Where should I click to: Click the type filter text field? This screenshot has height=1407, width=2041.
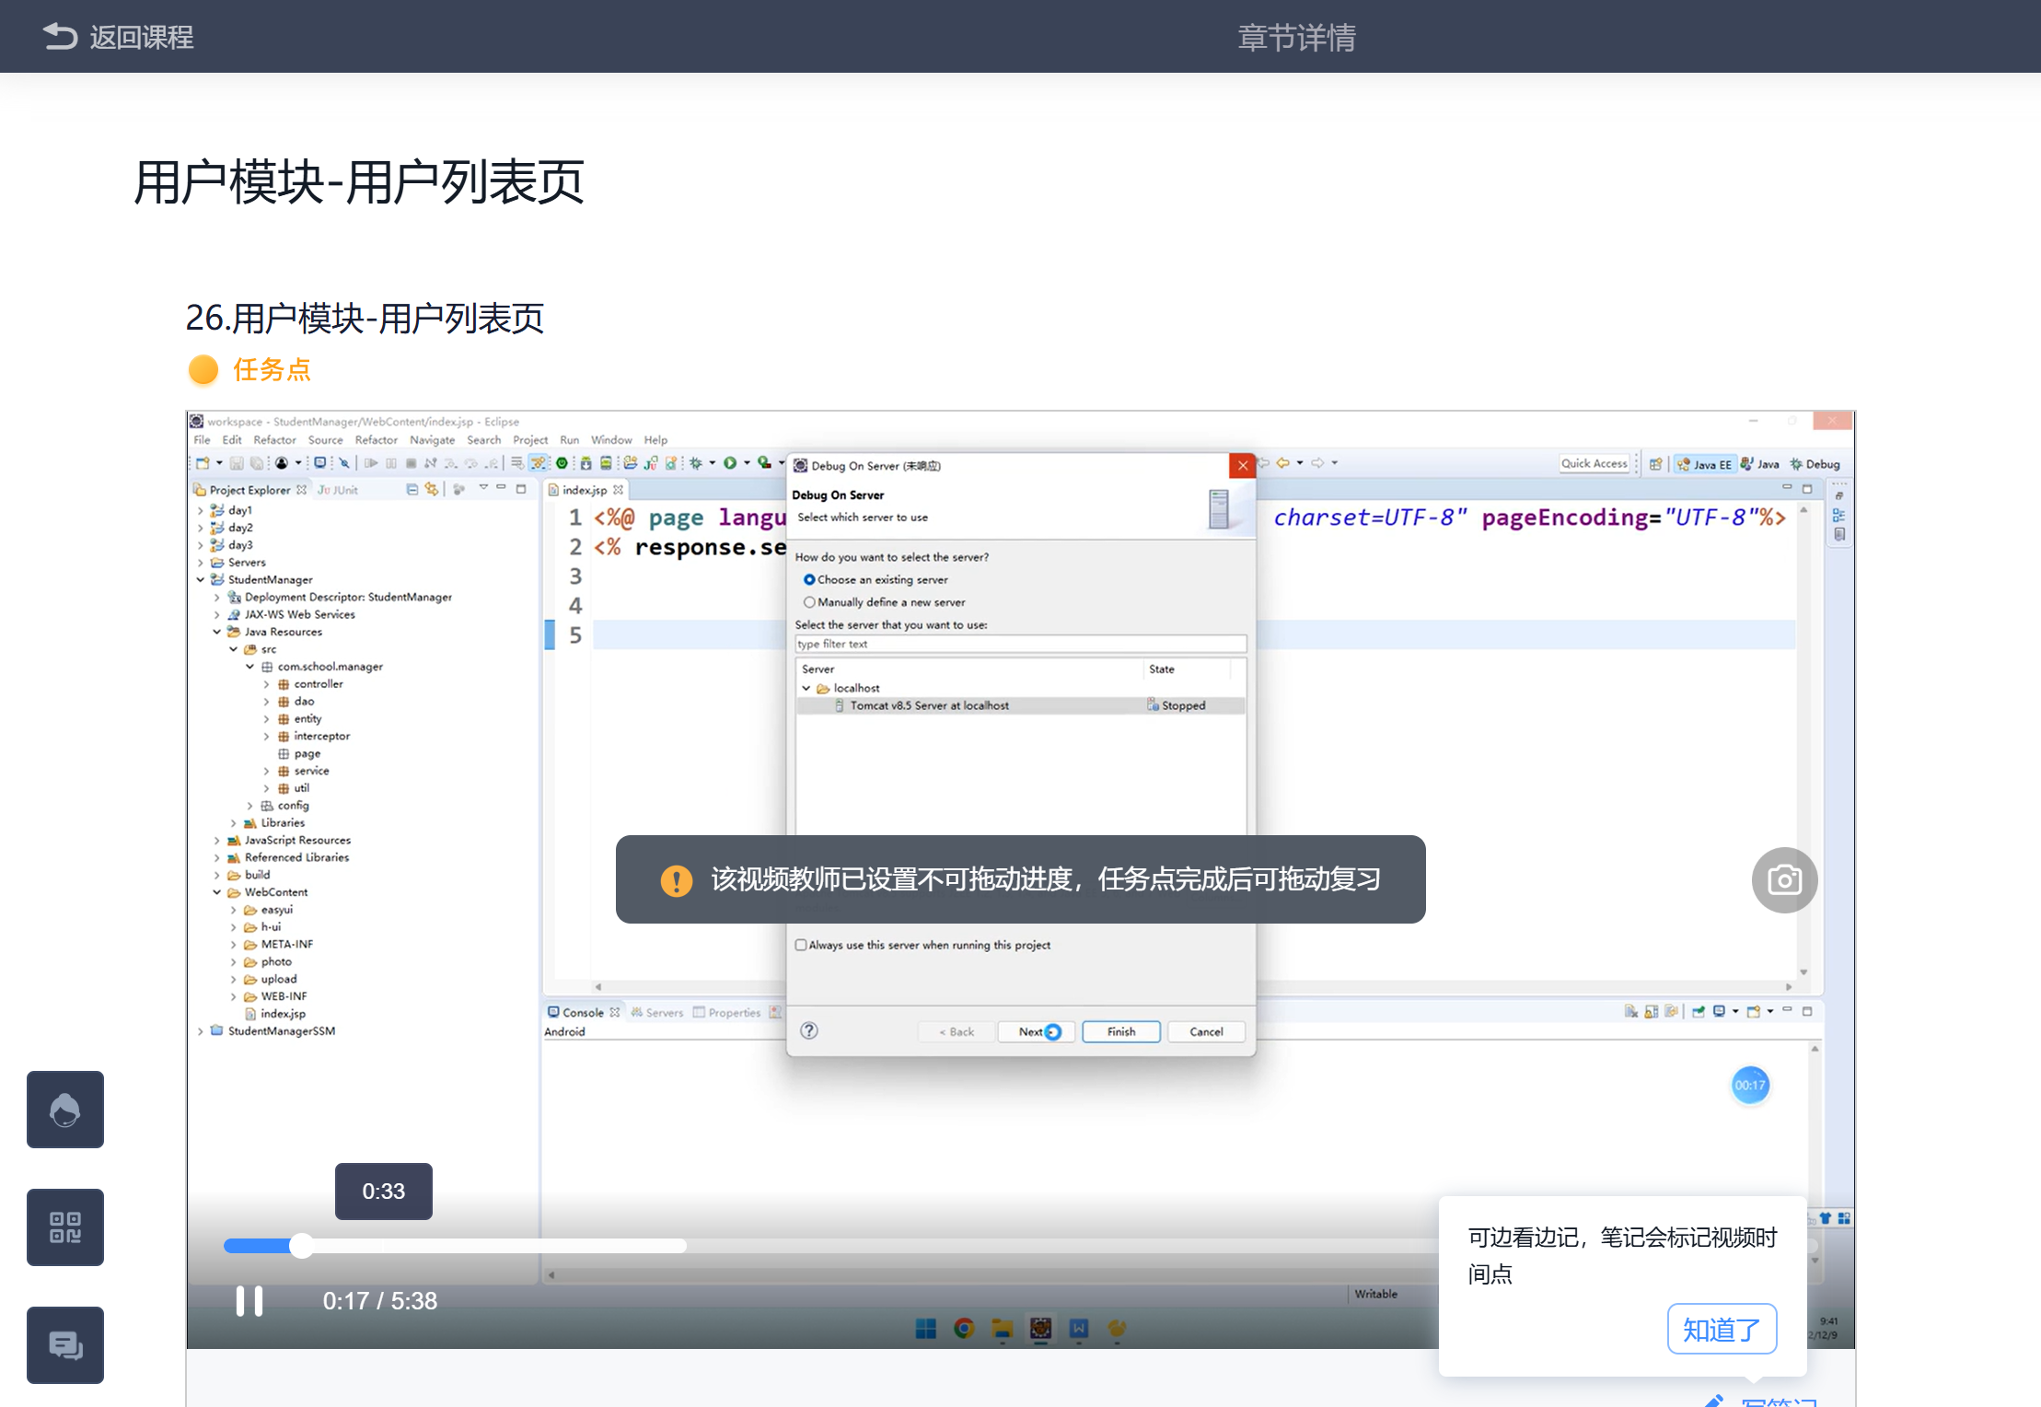tap(1019, 645)
